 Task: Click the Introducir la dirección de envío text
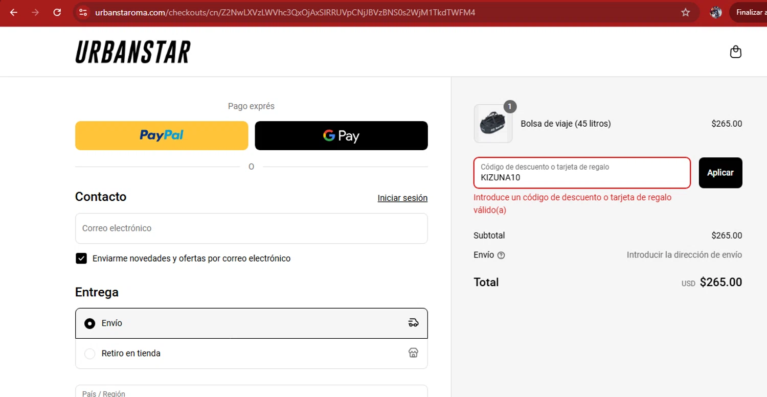[x=684, y=254]
